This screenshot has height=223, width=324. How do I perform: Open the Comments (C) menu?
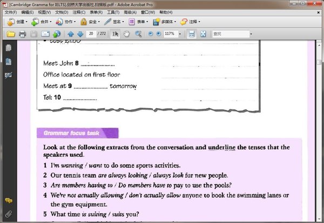pyautogui.click(x=79, y=12)
